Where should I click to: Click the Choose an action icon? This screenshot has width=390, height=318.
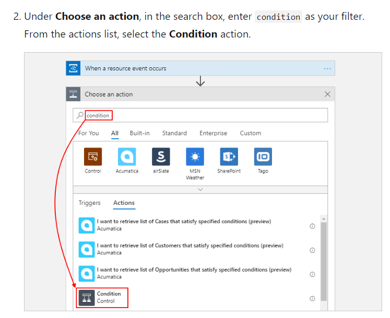tap(73, 94)
